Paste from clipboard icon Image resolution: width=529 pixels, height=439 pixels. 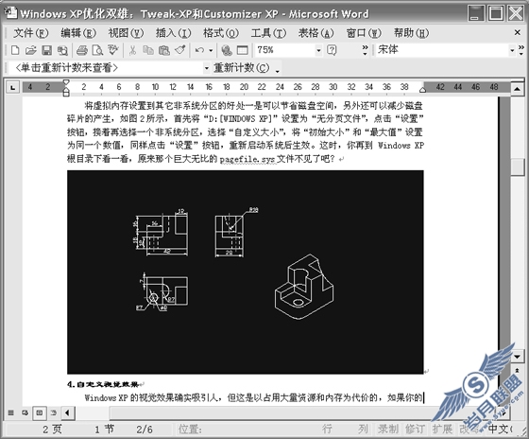(x=164, y=50)
